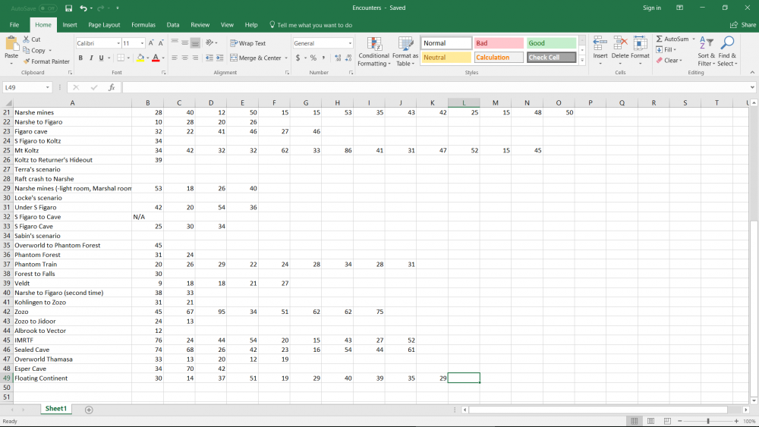Image resolution: width=759 pixels, height=427 pixels.
Task: Click Decrease Decimal icon
Action: tap(348, 58)
